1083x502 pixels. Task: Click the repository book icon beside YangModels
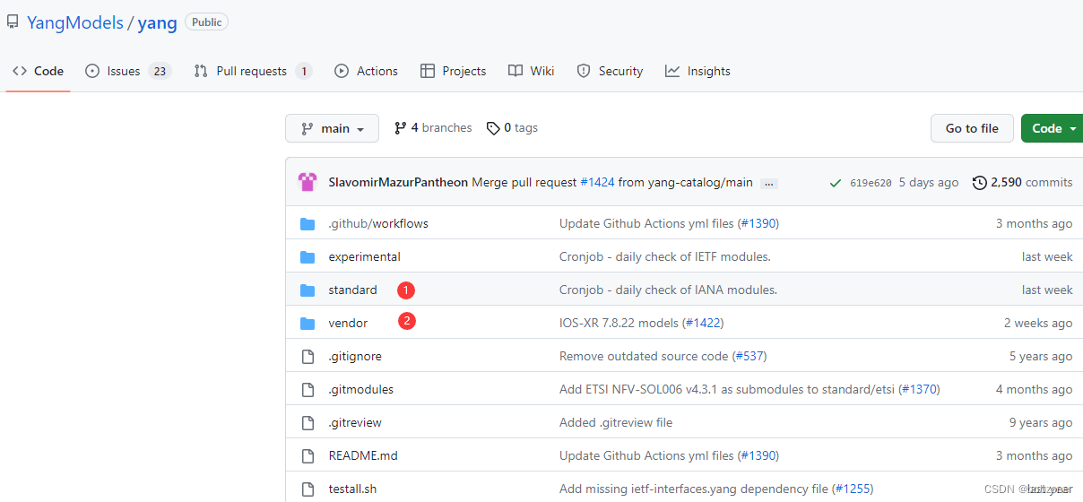tap(13, 22)
